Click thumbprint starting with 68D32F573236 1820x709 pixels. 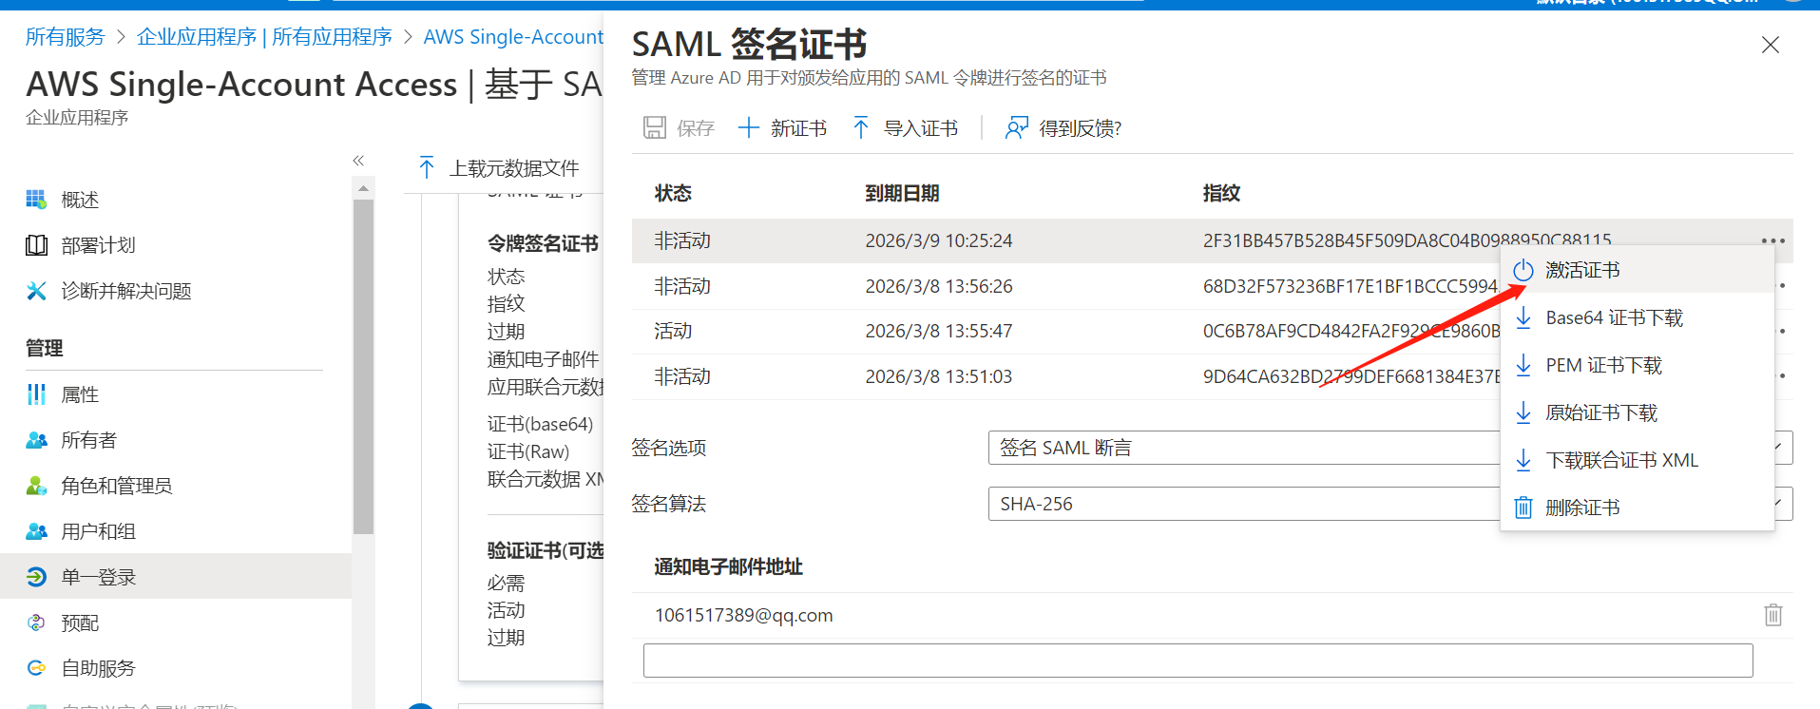tap(1351, 286)
